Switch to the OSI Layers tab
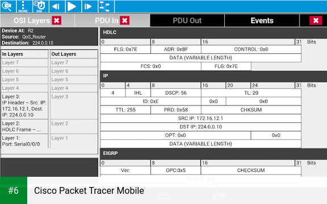The image size is (327, 204). click(x=32, y=20)
